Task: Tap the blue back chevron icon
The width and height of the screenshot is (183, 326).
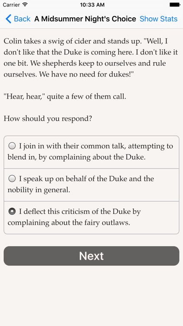Action: pyautogui.click(x=8, y=19)
